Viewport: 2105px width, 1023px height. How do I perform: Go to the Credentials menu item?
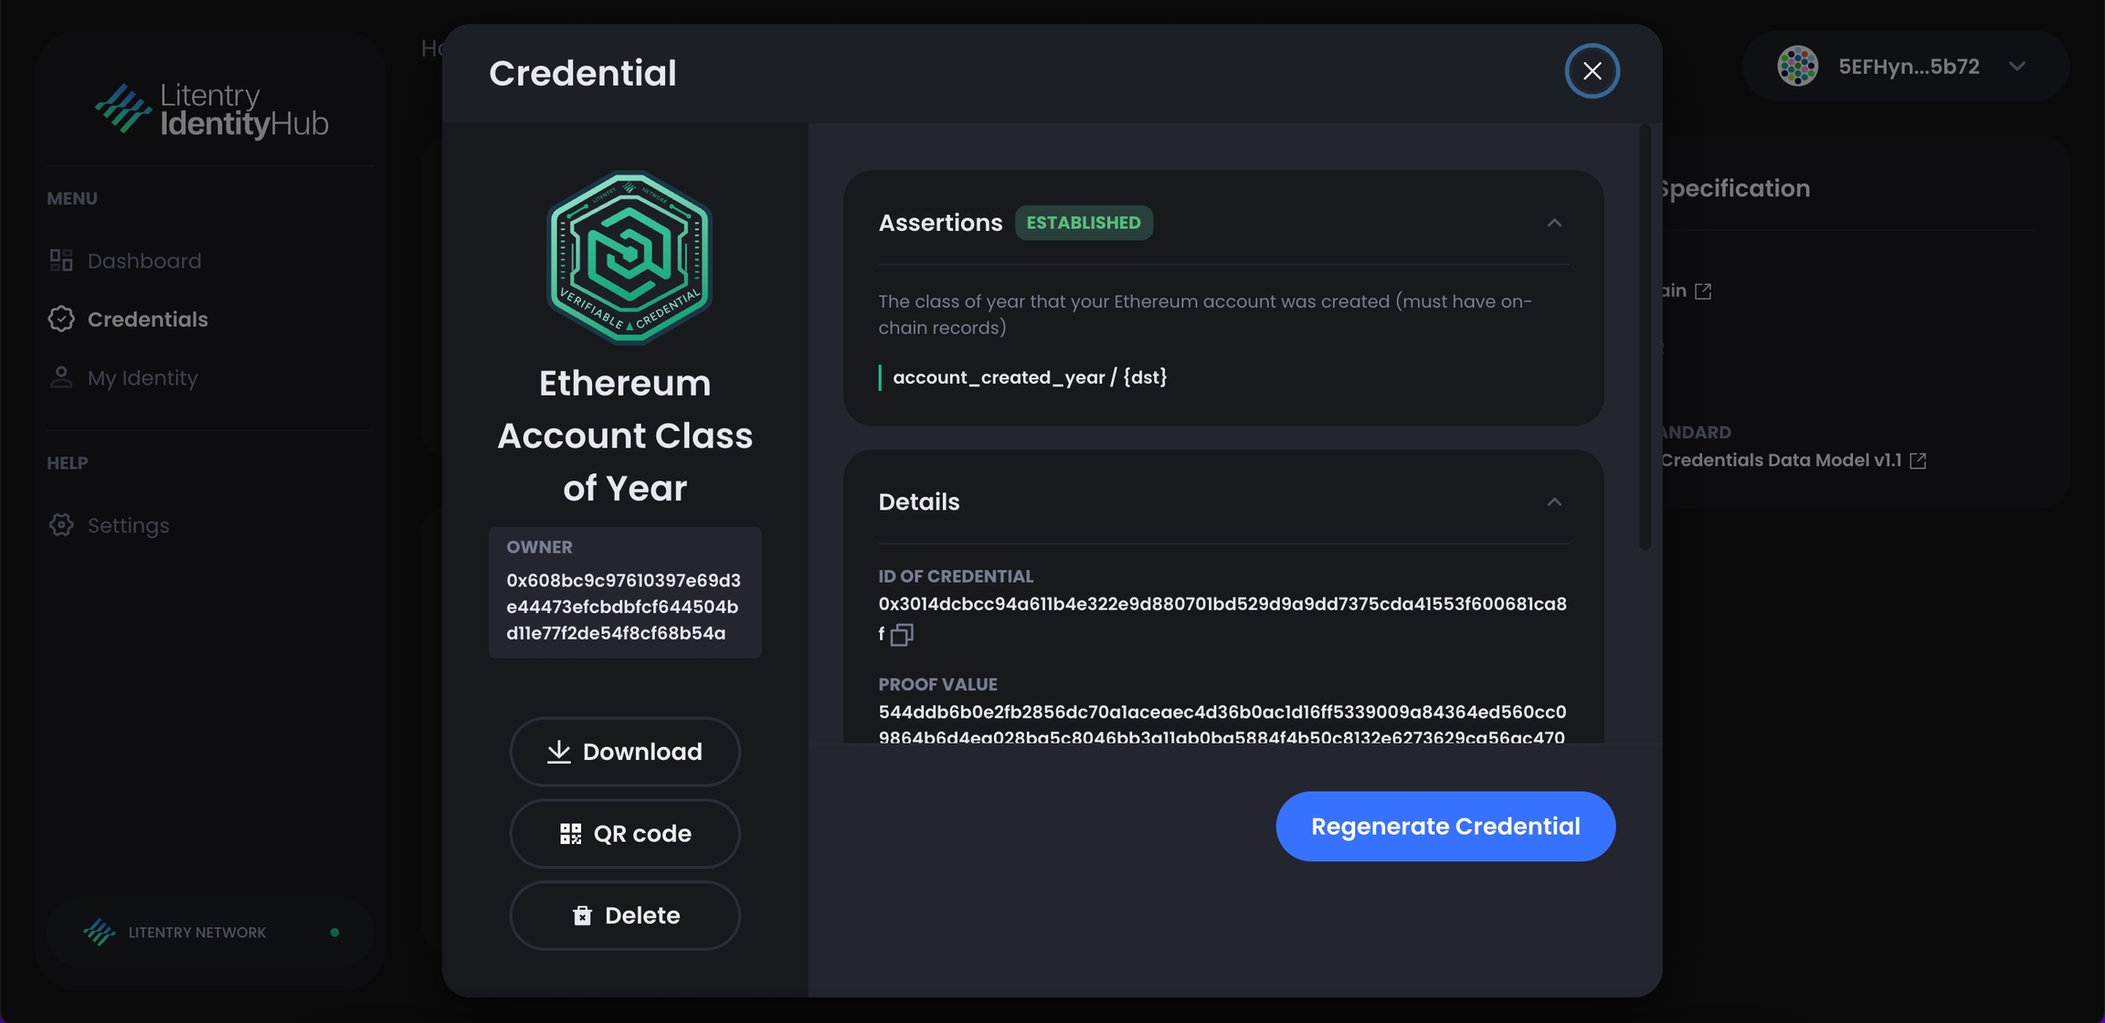tap(147, 320)
